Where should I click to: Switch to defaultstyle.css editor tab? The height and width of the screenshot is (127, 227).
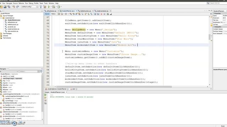coord(51,11)
